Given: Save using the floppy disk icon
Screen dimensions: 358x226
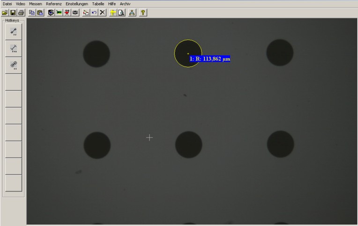Looking at the screenshot, I should pos(13,13).
